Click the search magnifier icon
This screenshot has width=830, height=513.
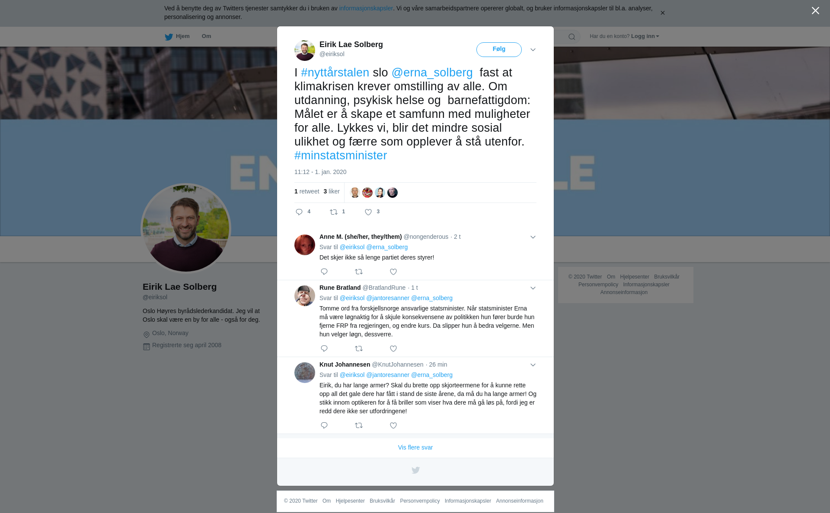click(572, 37)
